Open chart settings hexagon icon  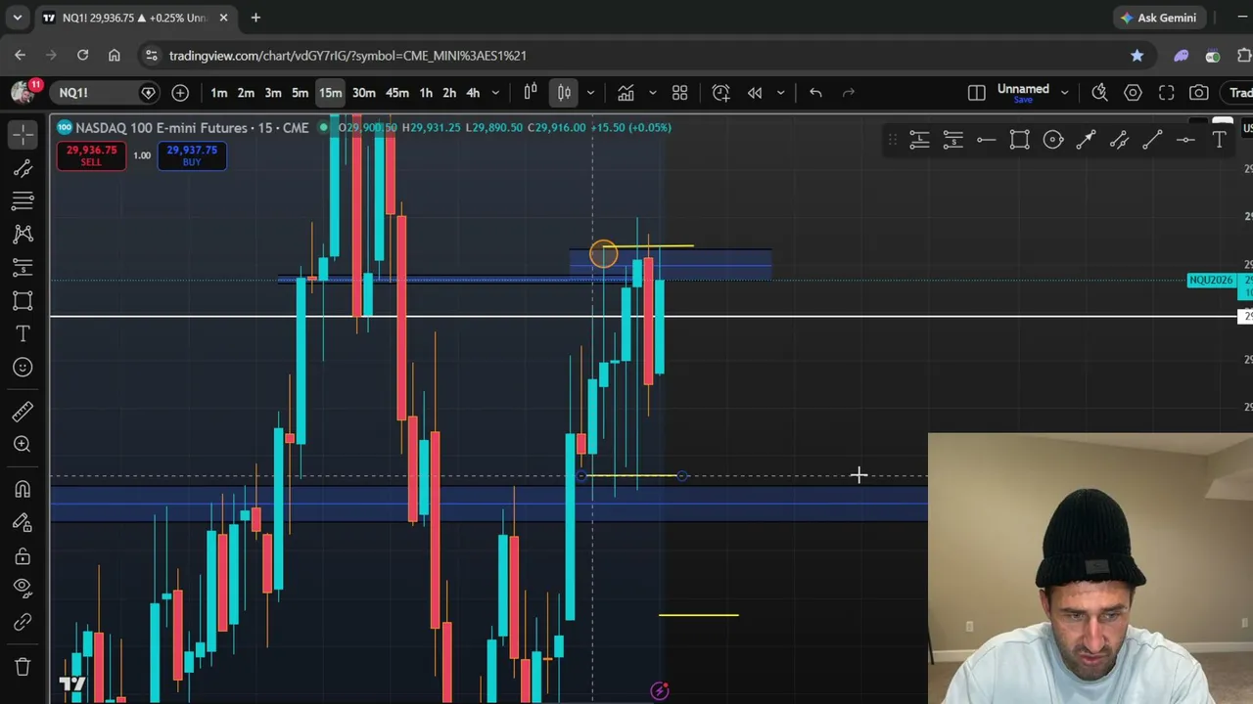(1134, 93)
